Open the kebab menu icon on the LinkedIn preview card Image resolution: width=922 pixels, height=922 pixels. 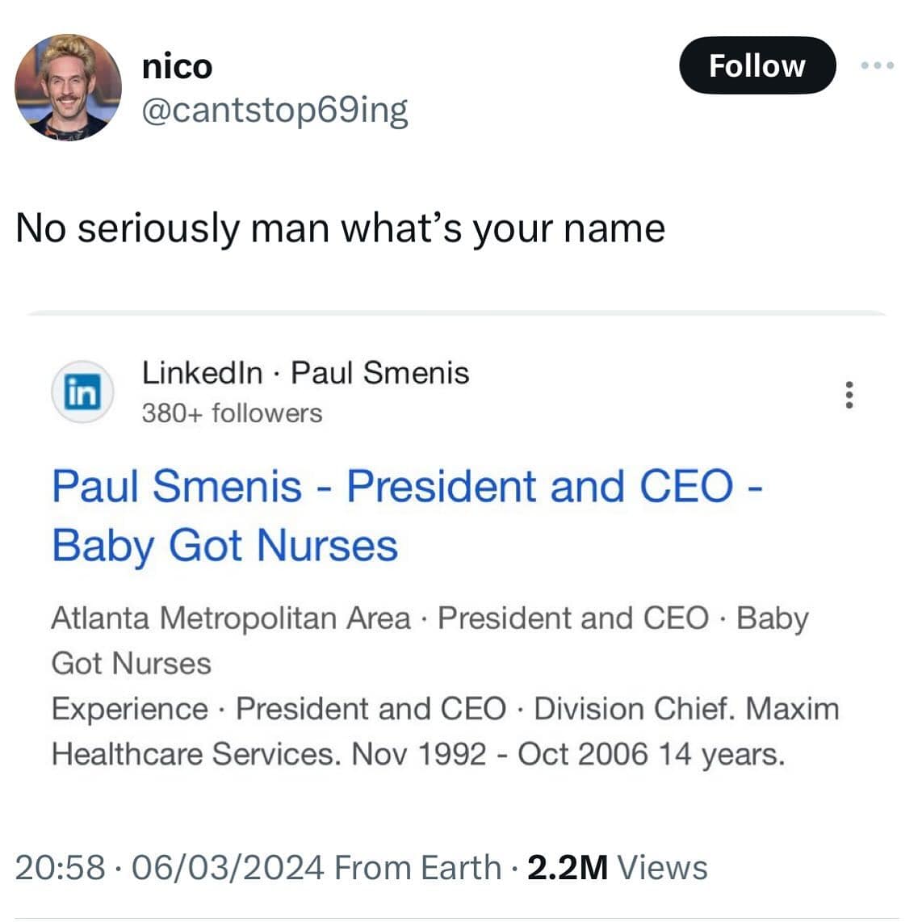(x=849, y=395)
